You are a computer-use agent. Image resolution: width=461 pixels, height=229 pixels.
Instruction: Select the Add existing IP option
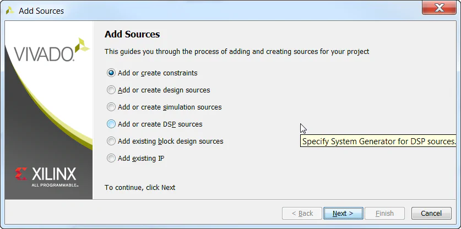(x=112, y=158)
